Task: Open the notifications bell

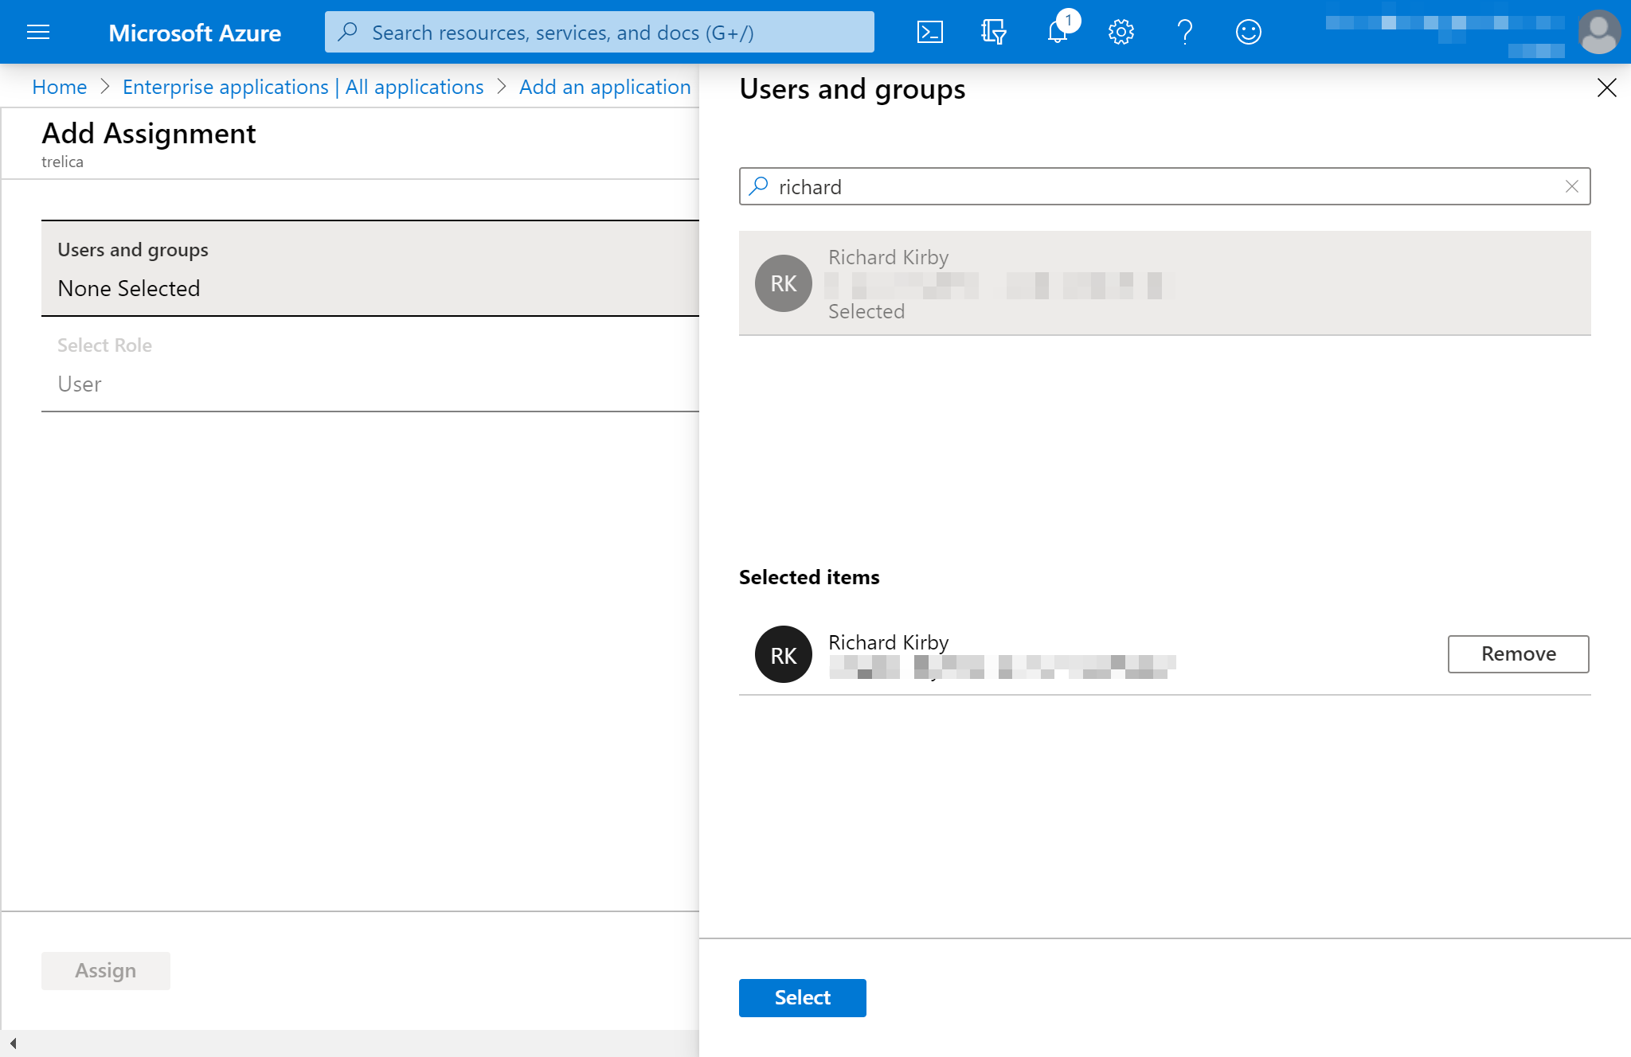Action: 1058,32
